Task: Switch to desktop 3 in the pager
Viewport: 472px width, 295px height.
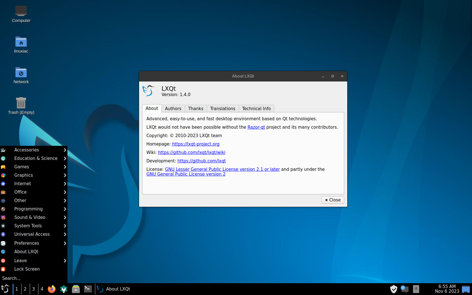Action: tap(33, 289)
